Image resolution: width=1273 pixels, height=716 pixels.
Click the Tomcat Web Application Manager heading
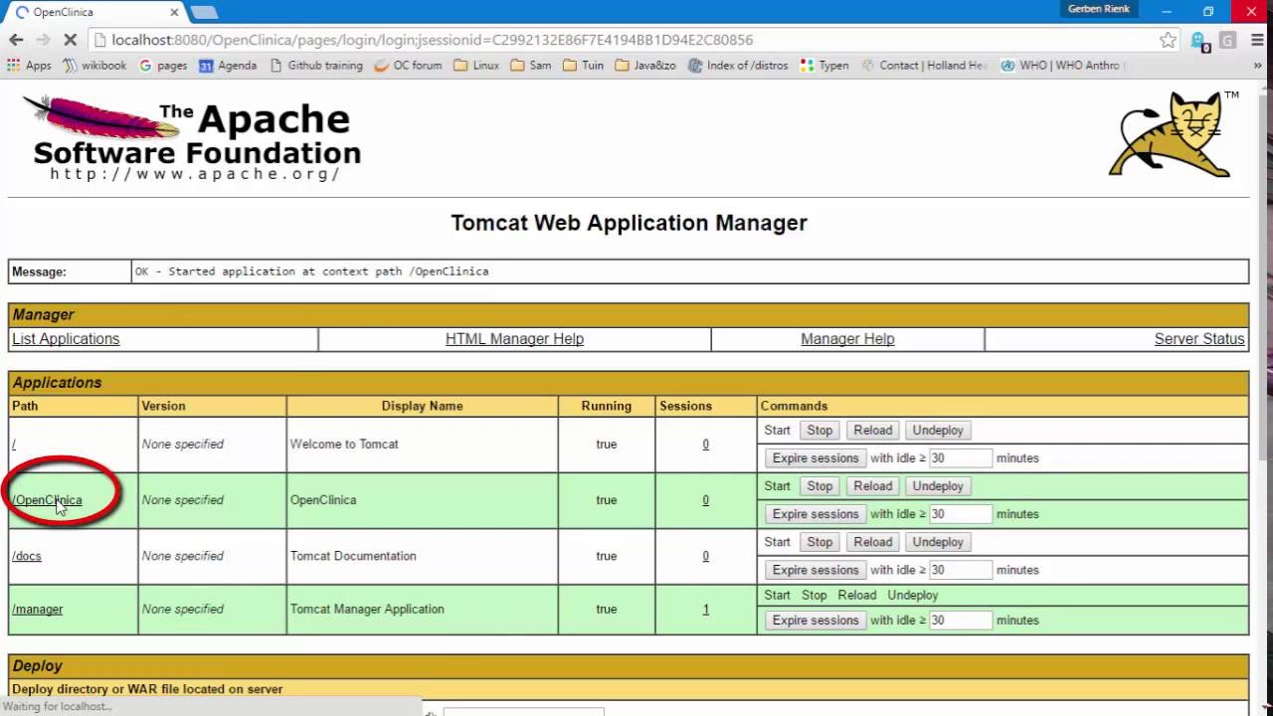pos(629,223)
